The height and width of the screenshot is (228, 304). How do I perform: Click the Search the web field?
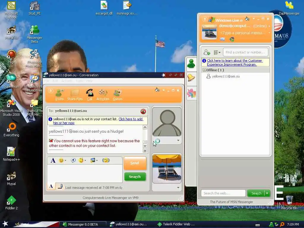[223, 193]
